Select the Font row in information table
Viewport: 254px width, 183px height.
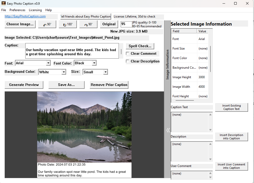(190, 39)
